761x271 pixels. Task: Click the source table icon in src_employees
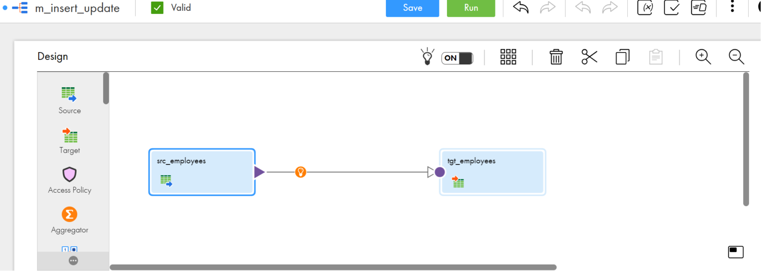click(166, 181)
